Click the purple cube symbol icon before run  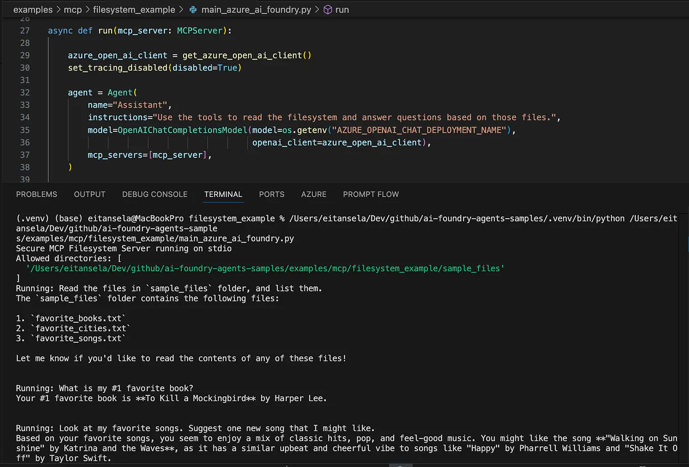(x=328, y=9)
